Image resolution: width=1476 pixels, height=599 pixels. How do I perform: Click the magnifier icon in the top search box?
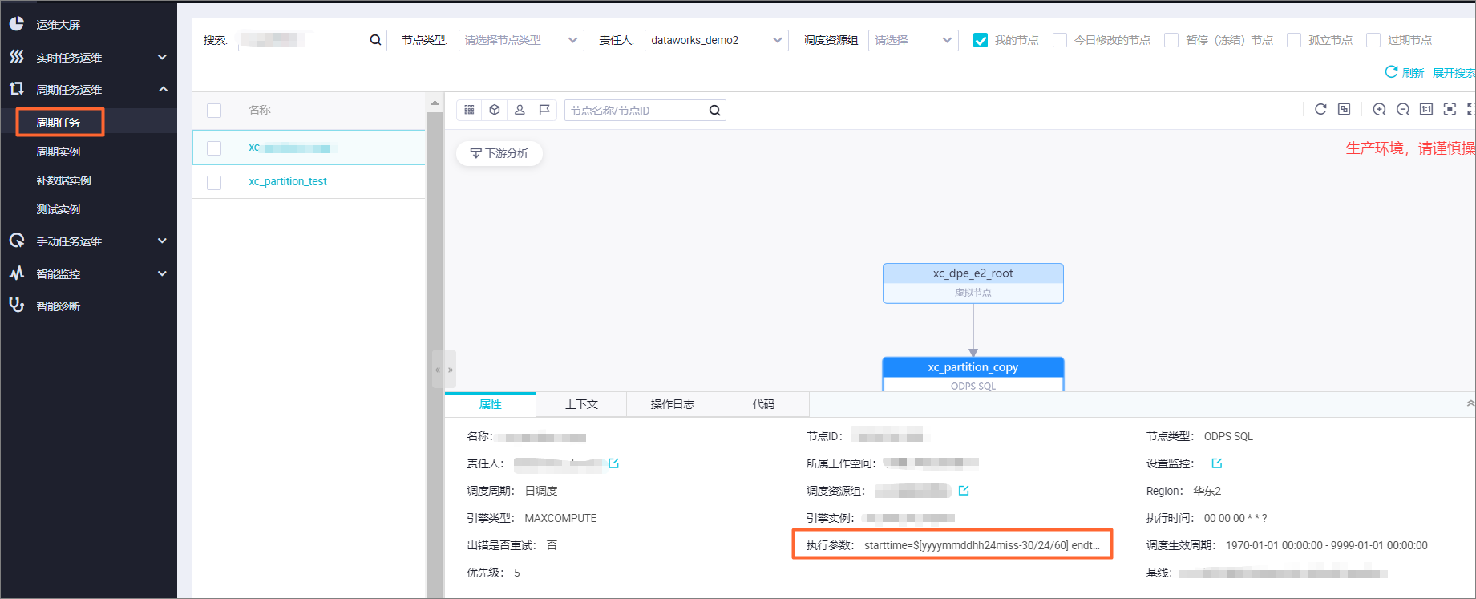pos(375,40)
